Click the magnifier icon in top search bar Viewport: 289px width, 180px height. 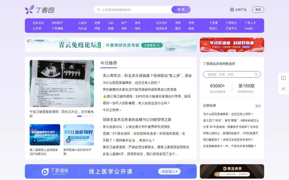point(99,10)
